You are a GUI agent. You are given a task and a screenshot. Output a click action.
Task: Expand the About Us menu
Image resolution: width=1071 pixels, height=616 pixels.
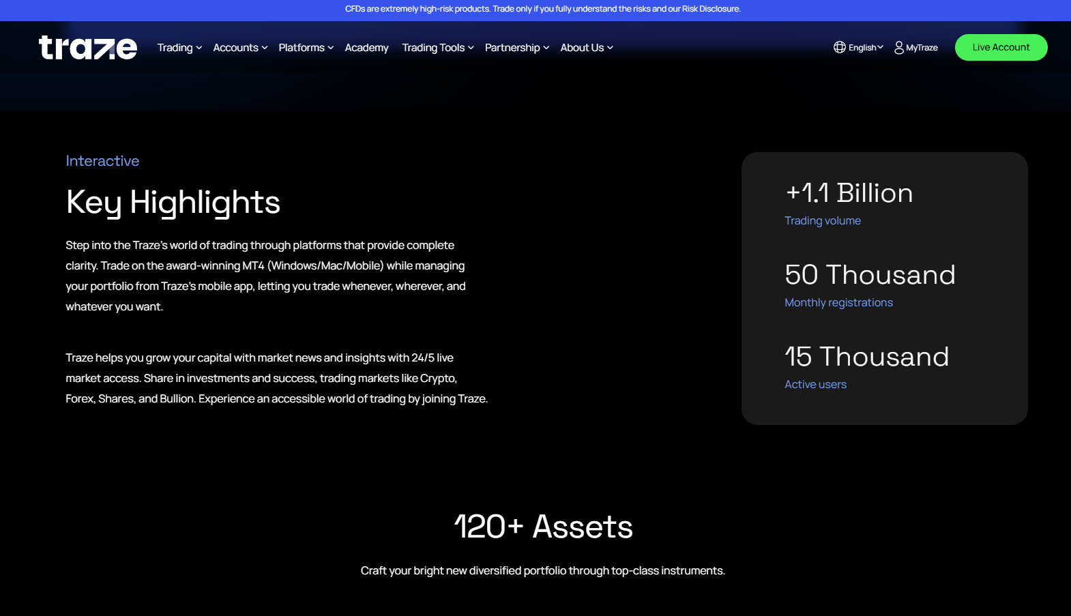tap(587, 48)
